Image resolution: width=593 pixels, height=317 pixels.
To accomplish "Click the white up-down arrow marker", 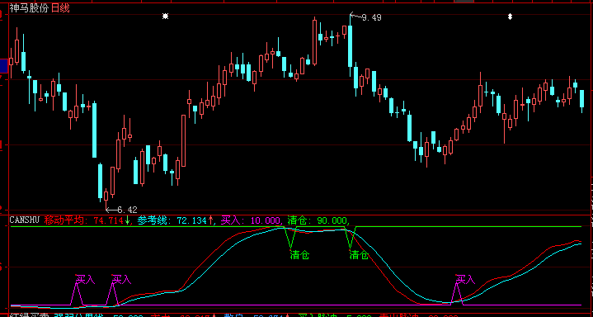I will (510, 17).
